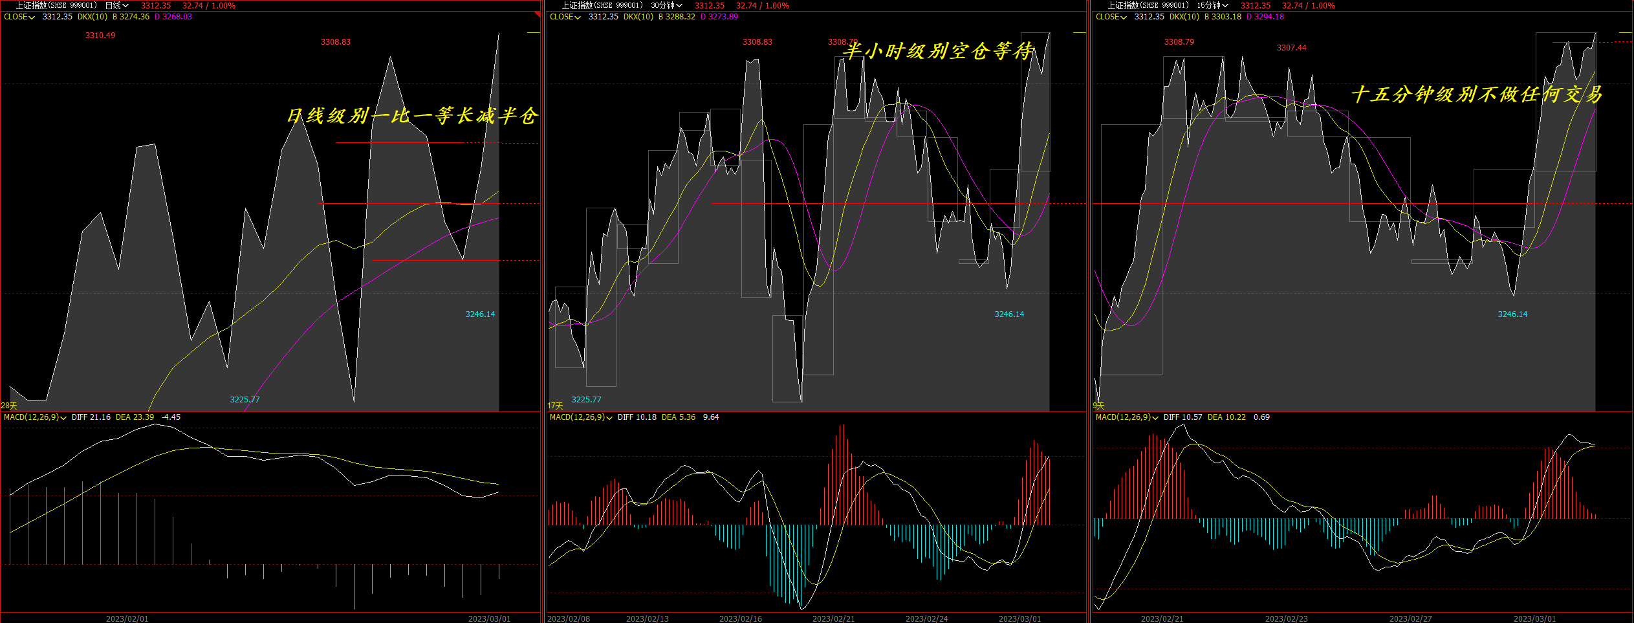Click 上证指数 title of the daily chart
Image resolution: width=1634 pixels, height=623 pixels.
pyautogui.click(x=56, y=5)
